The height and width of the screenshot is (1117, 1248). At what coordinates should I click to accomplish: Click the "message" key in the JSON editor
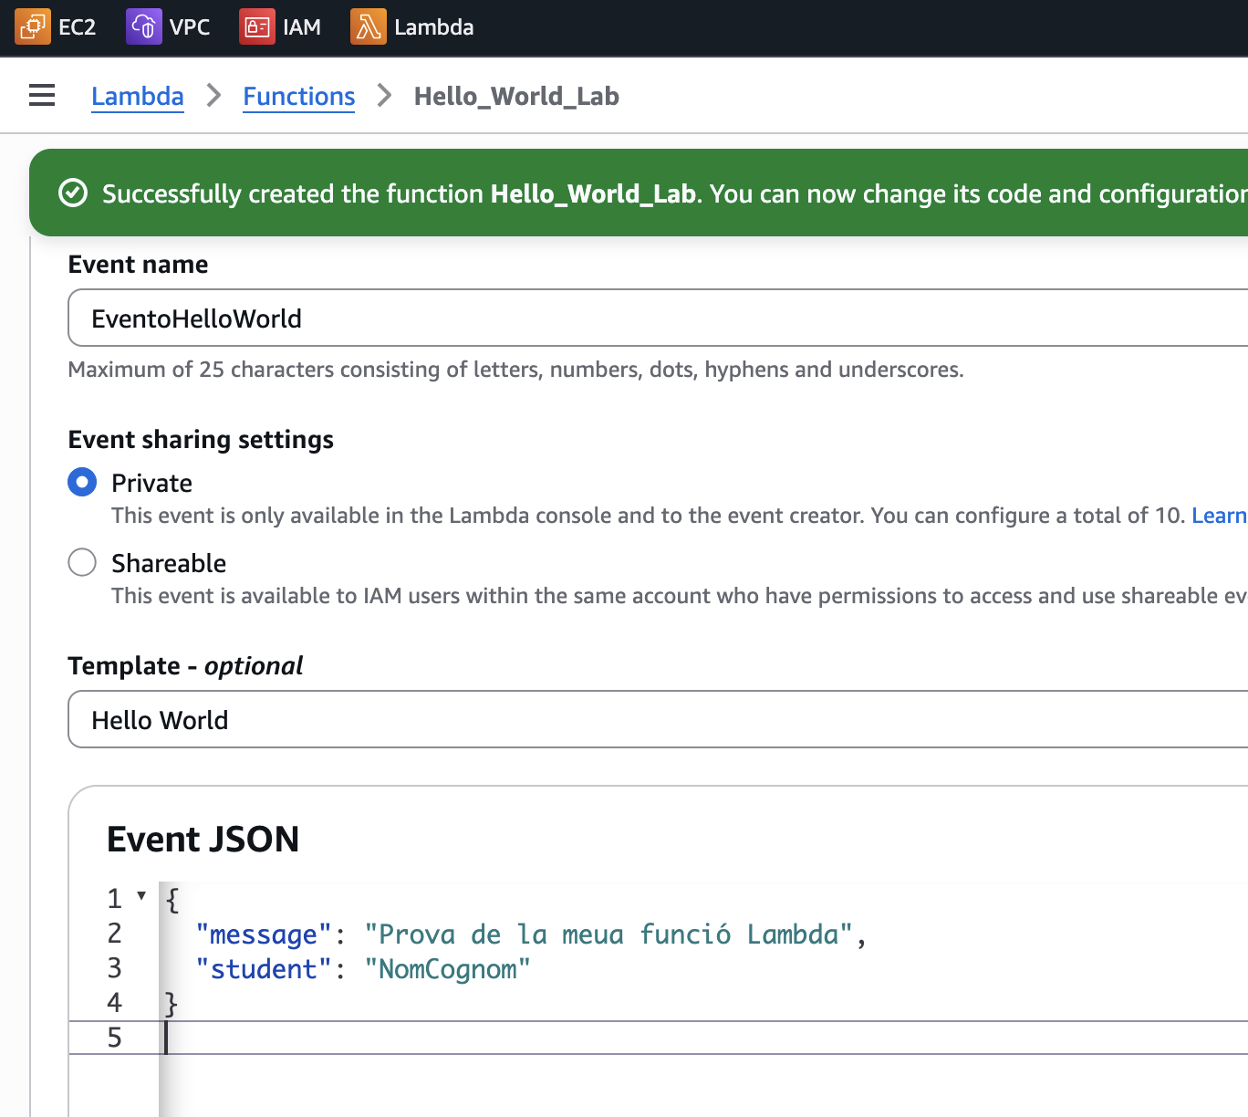264,934
